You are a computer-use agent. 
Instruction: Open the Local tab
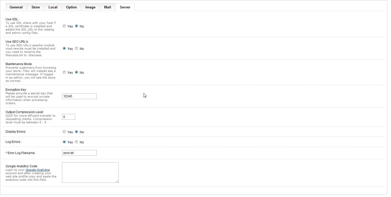[x=53, y=7]
